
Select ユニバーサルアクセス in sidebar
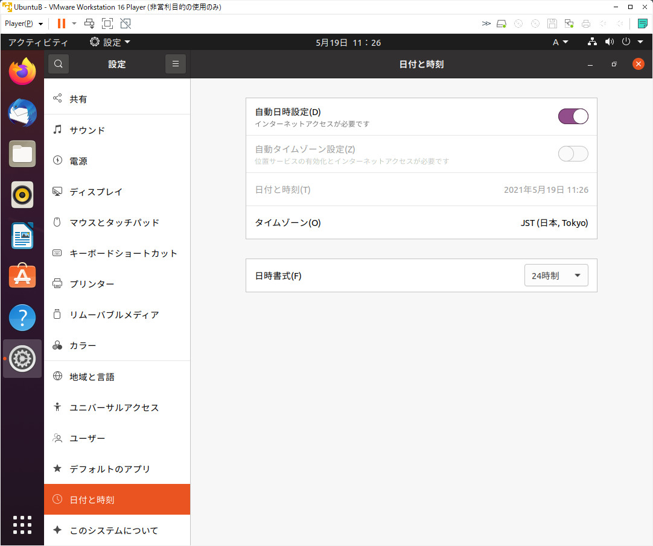tap(117, 407)
